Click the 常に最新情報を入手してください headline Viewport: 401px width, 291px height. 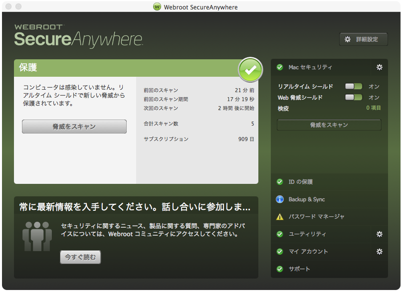[x=135, y=207]
